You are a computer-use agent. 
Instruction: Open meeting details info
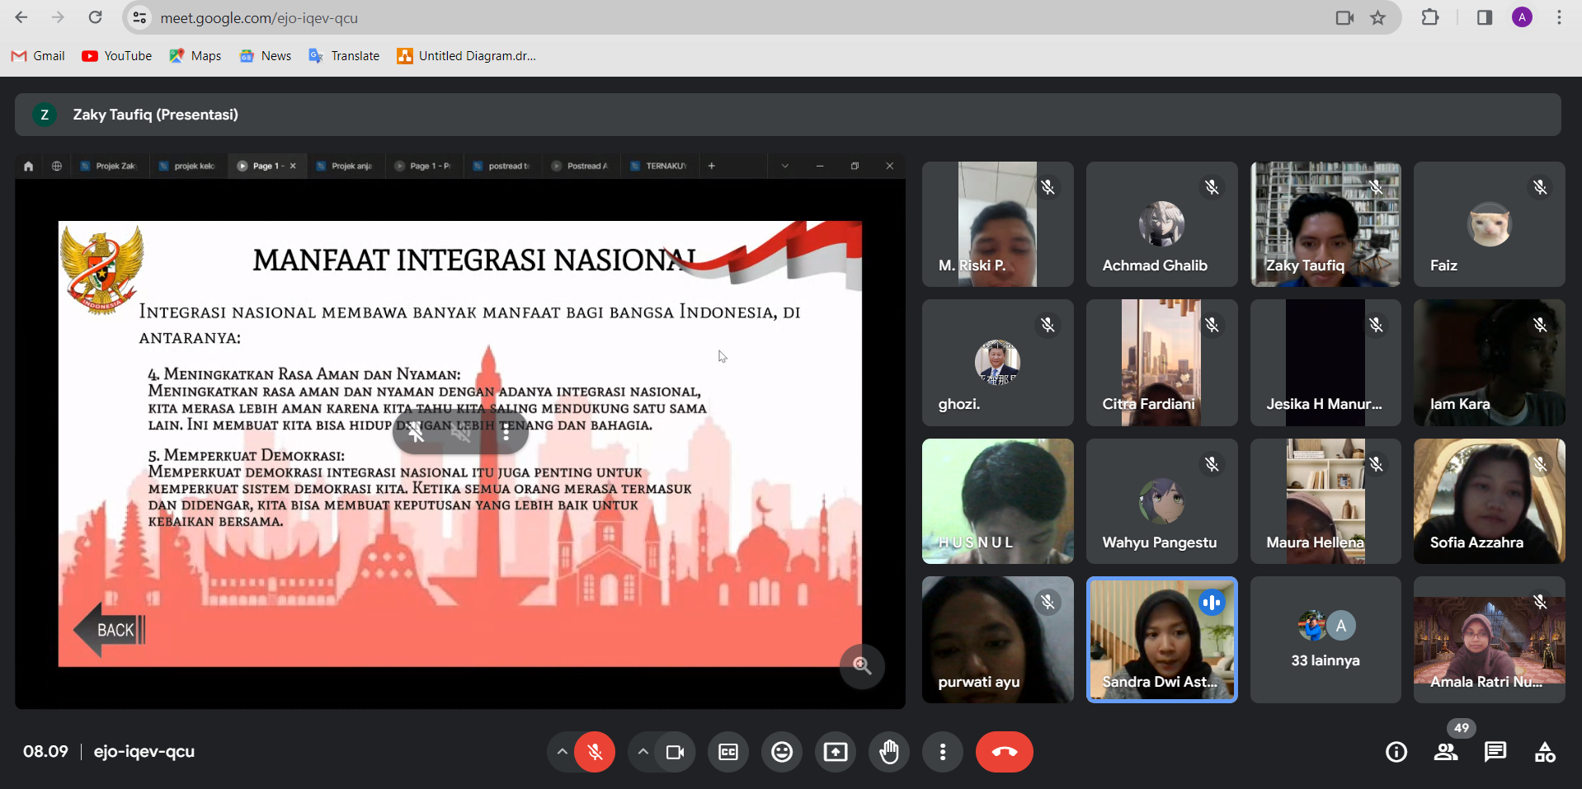coord(1396,752)
